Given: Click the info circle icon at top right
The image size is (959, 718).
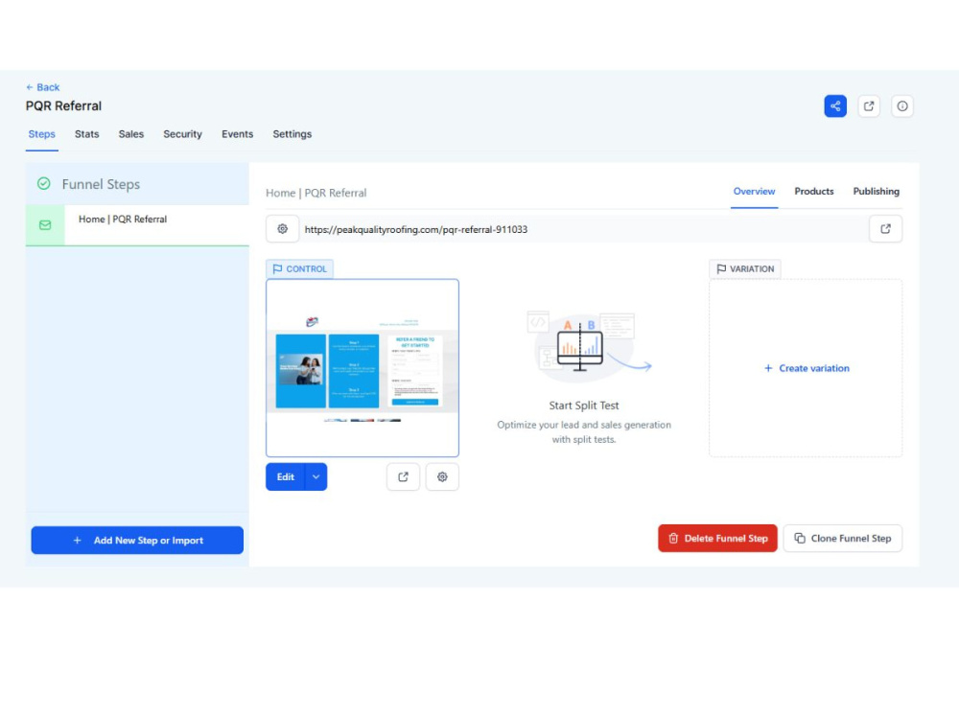Looking at the screenshot, I should coord(902,105).
